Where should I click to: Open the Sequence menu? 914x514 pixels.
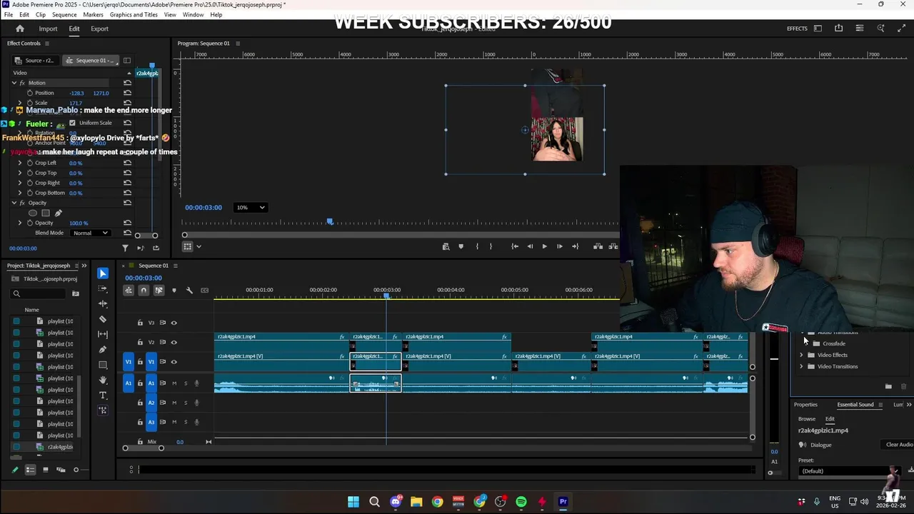click(x=64, y=14)
